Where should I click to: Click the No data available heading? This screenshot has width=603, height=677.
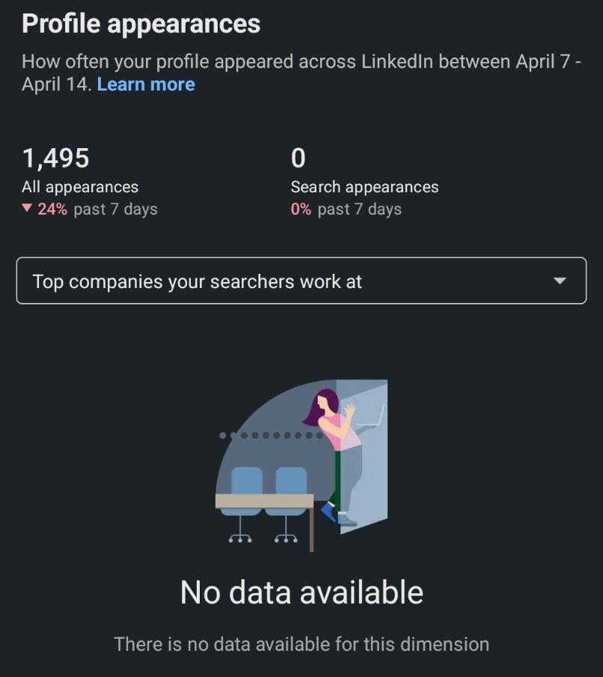click(x=301, y=592)
